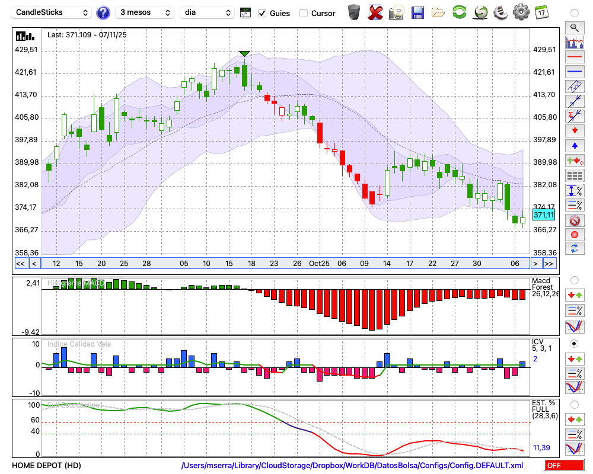Click the magnifying glass zoom tool
The height and width of the screenshot is (474, 593).
click(x=574, y=27)
